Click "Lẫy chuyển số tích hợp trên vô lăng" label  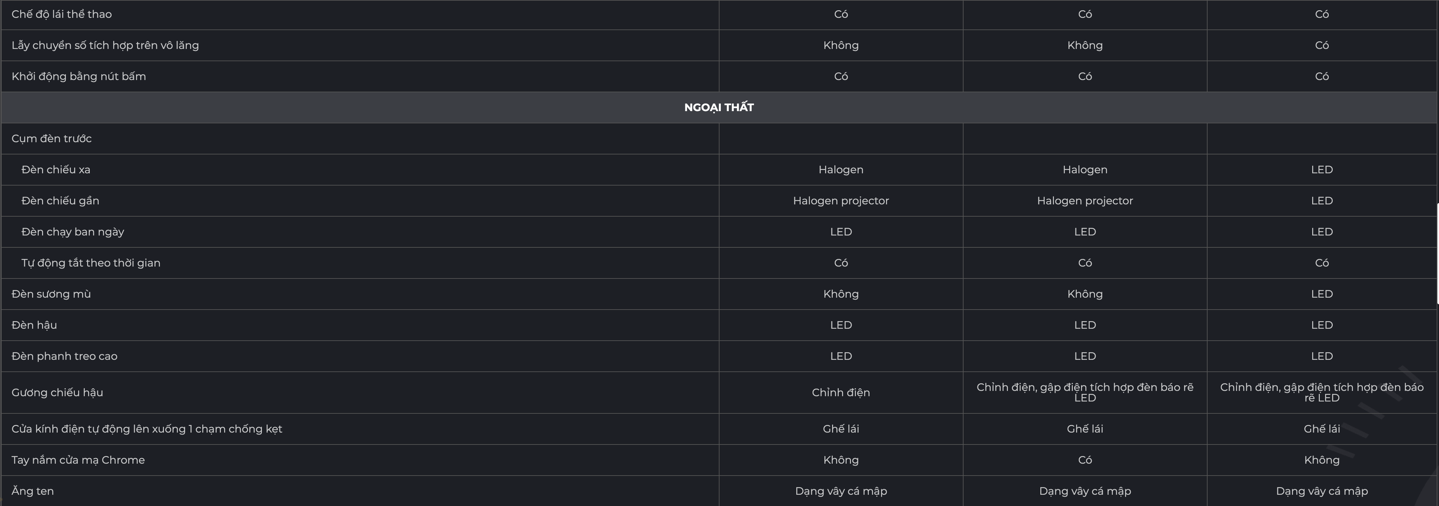tap(105, 45)
